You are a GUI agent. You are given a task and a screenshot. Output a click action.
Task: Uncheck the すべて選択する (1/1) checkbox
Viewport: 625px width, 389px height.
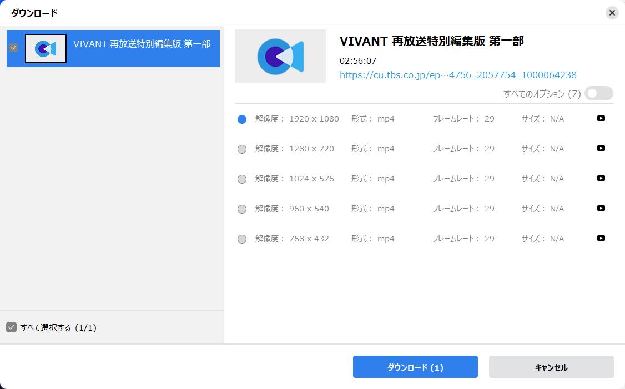coord(11,327)
